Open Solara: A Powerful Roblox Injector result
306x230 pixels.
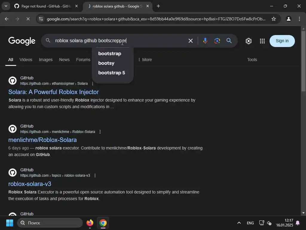[53, 92]
